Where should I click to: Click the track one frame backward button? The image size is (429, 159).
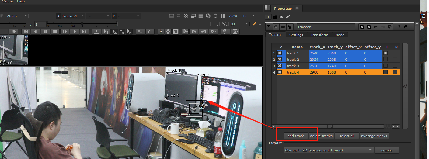pyautogui.click(x=45, y=32)
